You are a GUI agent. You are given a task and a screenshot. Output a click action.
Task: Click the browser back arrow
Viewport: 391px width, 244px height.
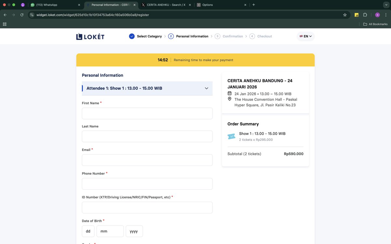click(5, 15)
